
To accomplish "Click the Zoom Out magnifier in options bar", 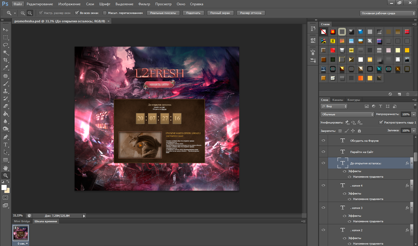I will tap(30, 13).
